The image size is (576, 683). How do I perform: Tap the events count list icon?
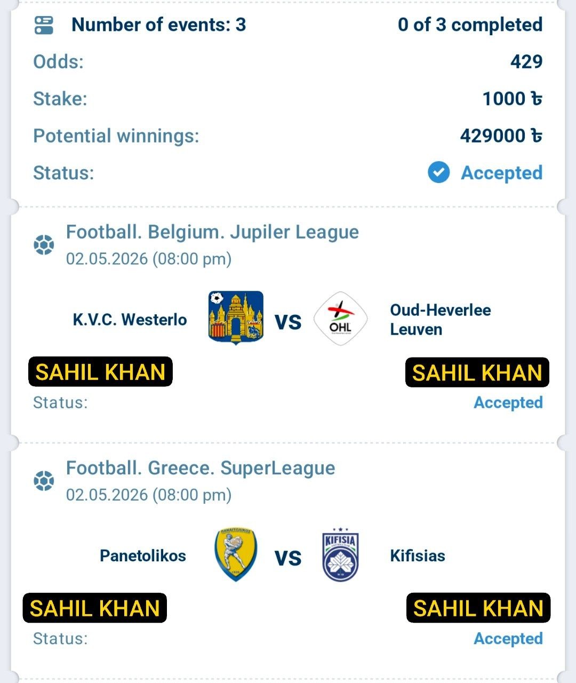(44, 25)
